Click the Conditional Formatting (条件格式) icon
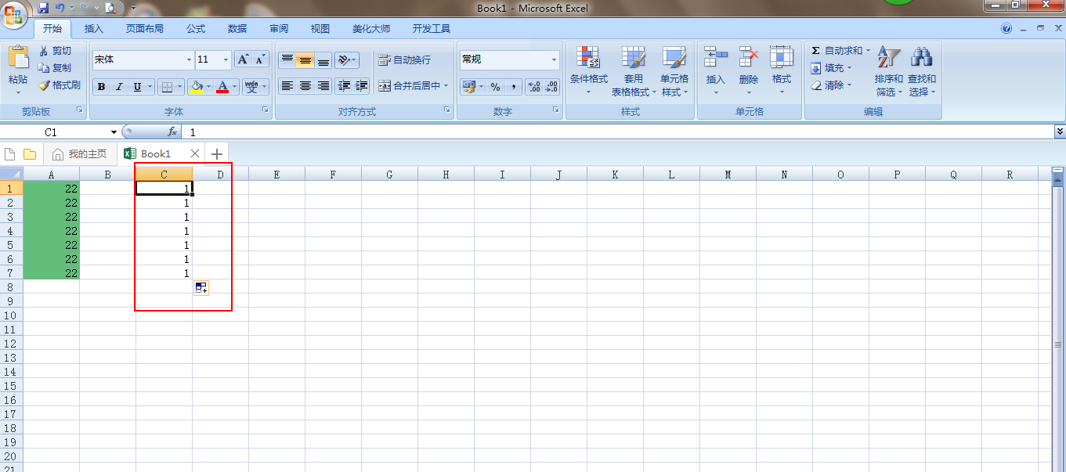Screen dimensions: 1066x472 click(x=588, y=58)
